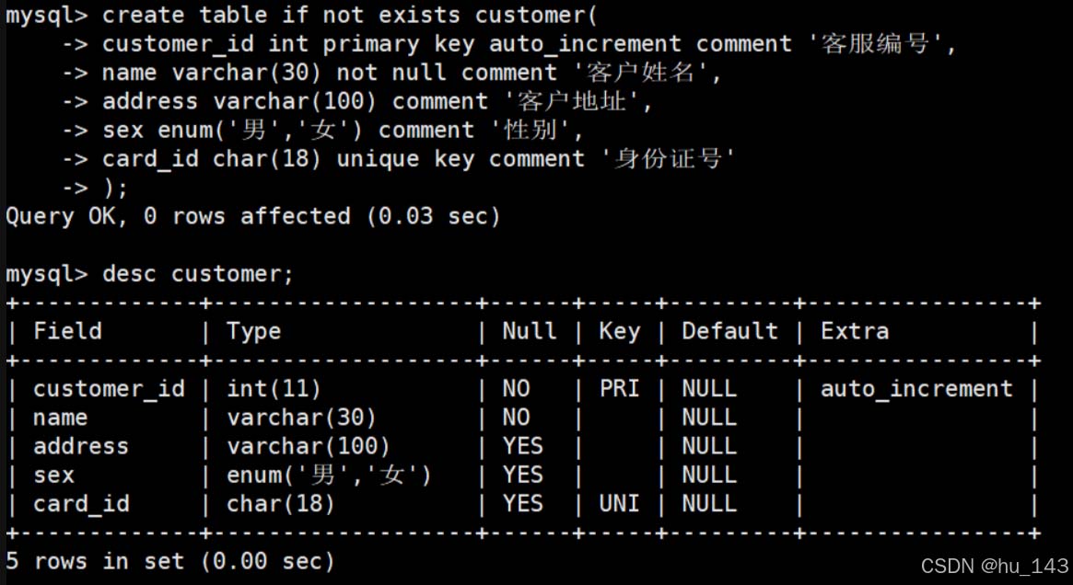Click the char(18) type cell
This screenshot has height=585, width=1073.
[x=281, y=504]
